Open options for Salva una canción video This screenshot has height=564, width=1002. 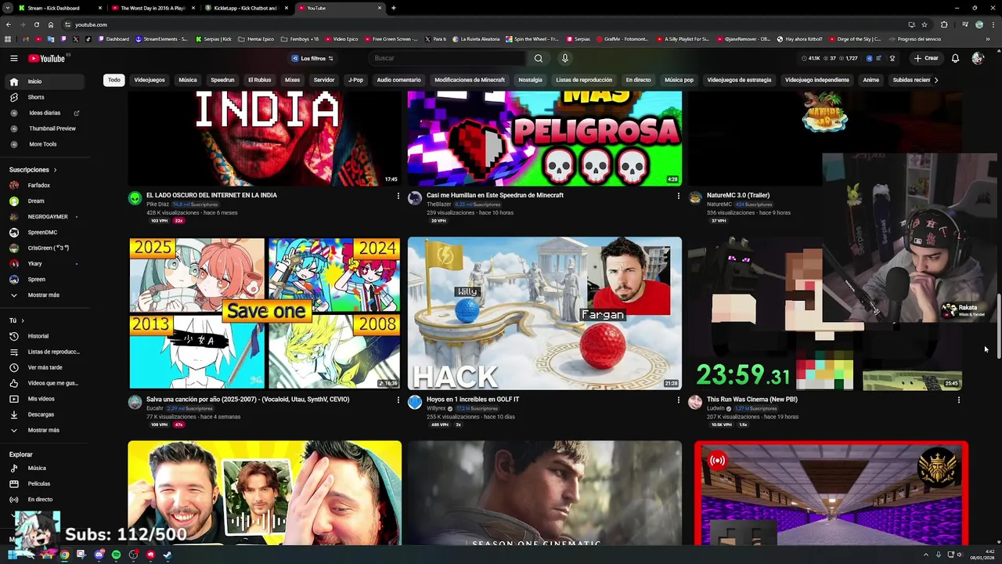coord(398,400)
